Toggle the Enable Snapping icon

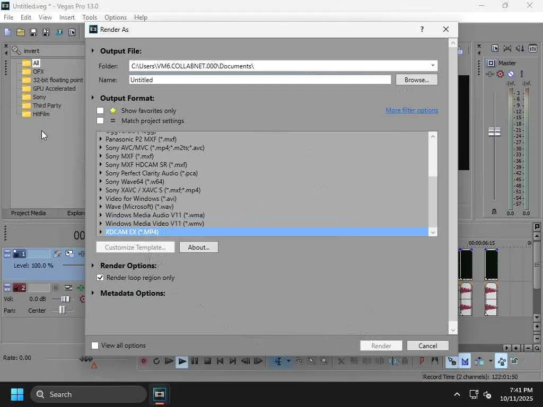pos(452,361)
